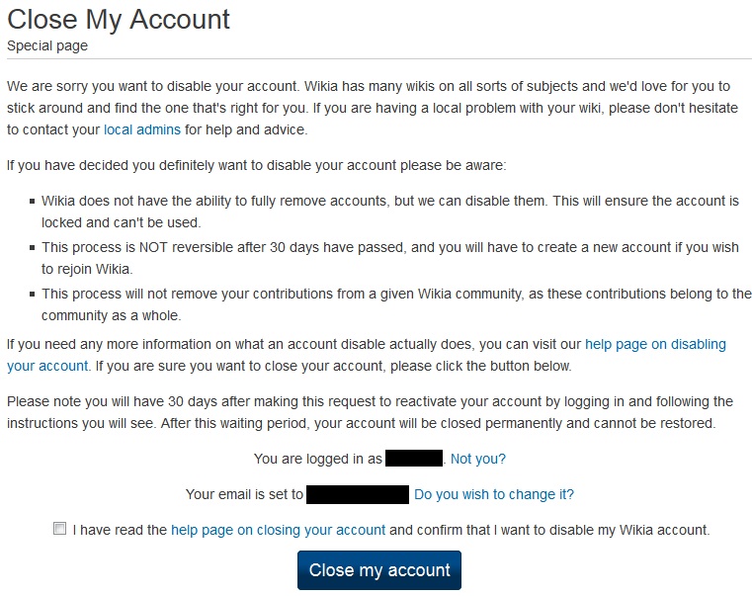Click the "local admins" link
Image resolution: width=752 pixels, height=596 pixels.
click(x=142, y=129)
